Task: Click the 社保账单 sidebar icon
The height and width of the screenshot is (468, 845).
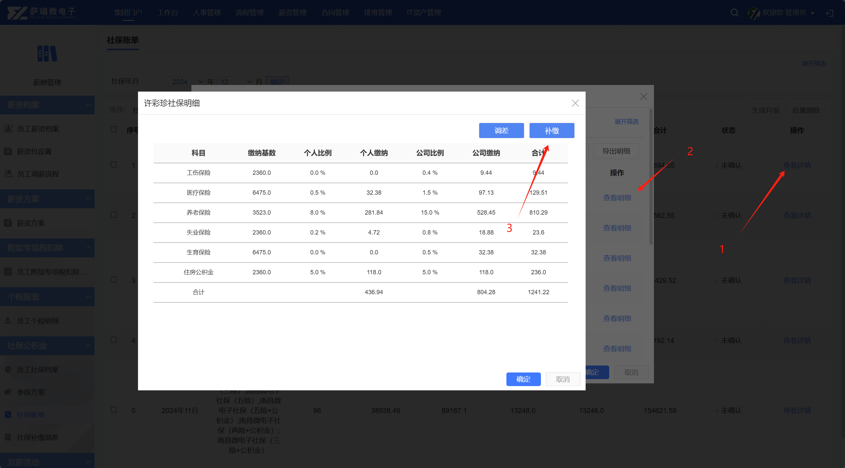Action: click(8, 415)
